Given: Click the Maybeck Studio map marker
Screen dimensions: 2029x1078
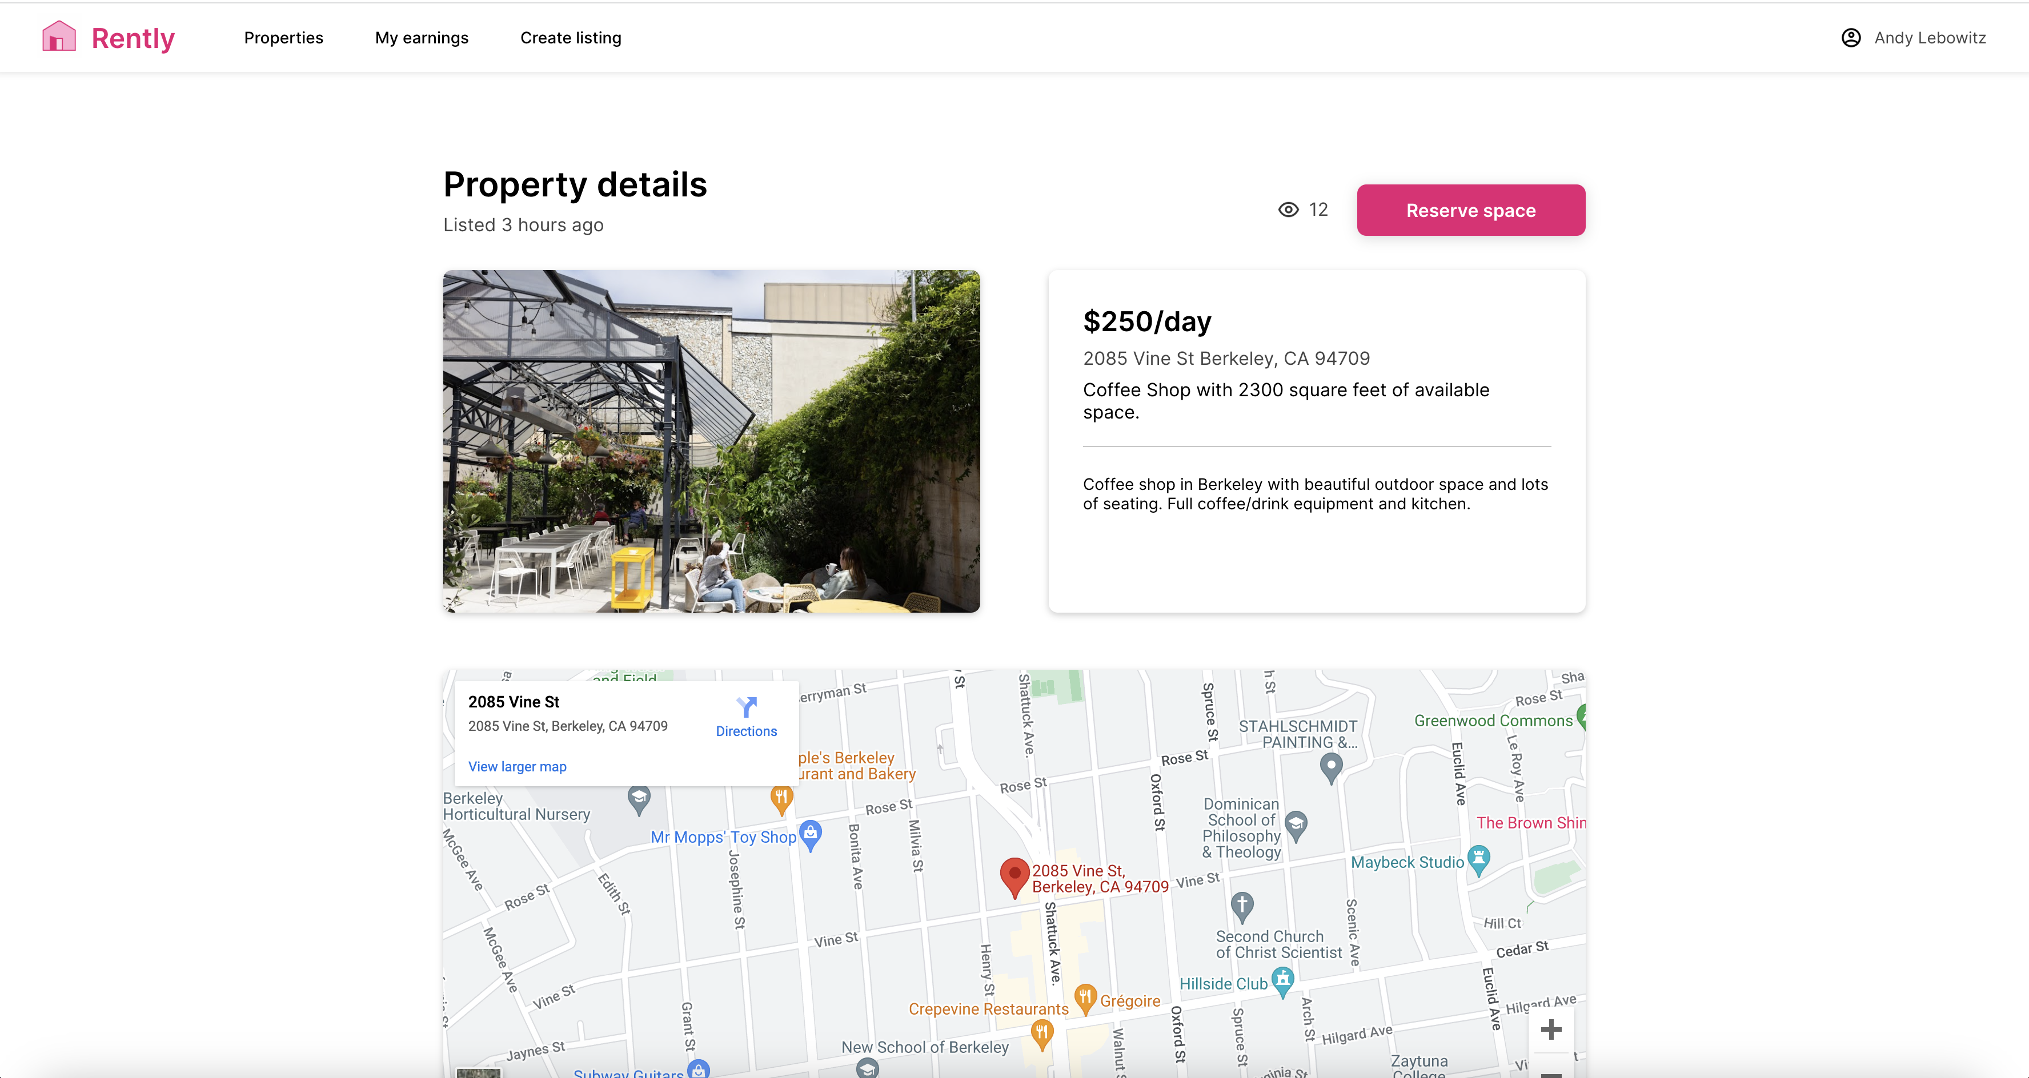Looking at the screenshot, I should pos(1478,859).
